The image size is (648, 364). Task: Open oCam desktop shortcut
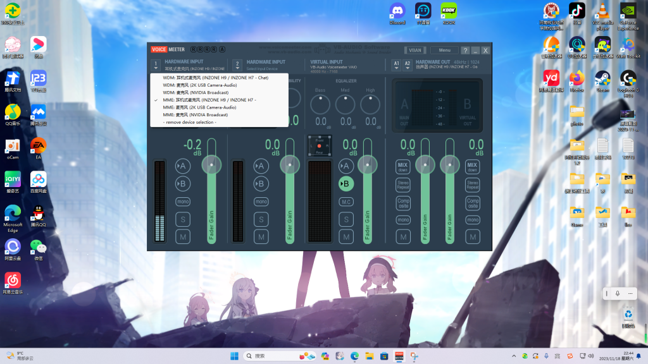tap(13, 148)
